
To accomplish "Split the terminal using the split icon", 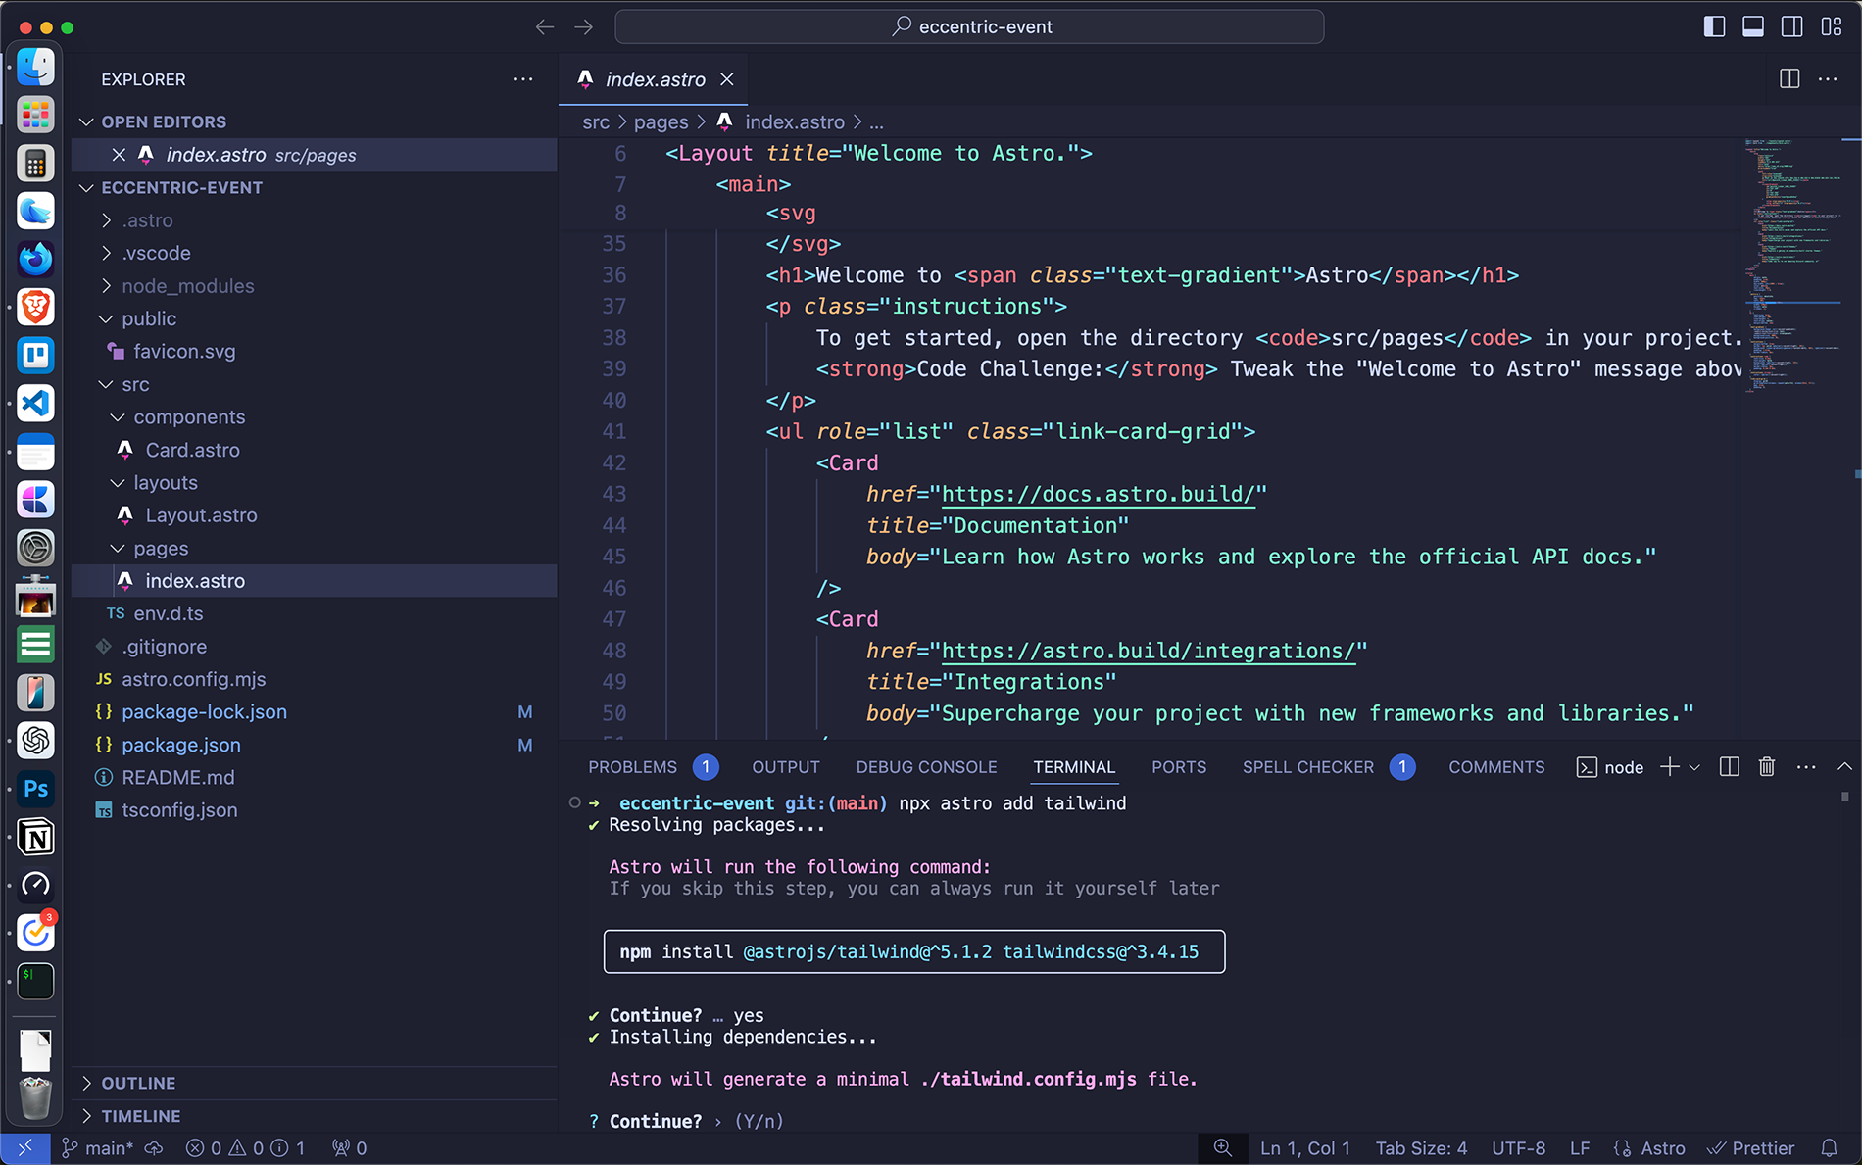I will [1728, 767].
